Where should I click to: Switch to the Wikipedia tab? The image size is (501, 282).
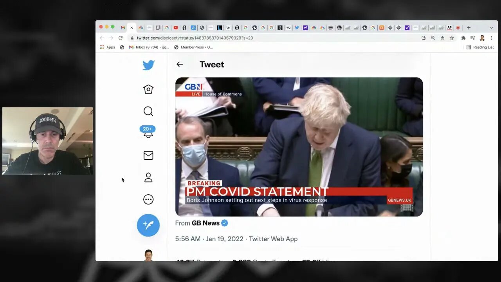(228, 28)
